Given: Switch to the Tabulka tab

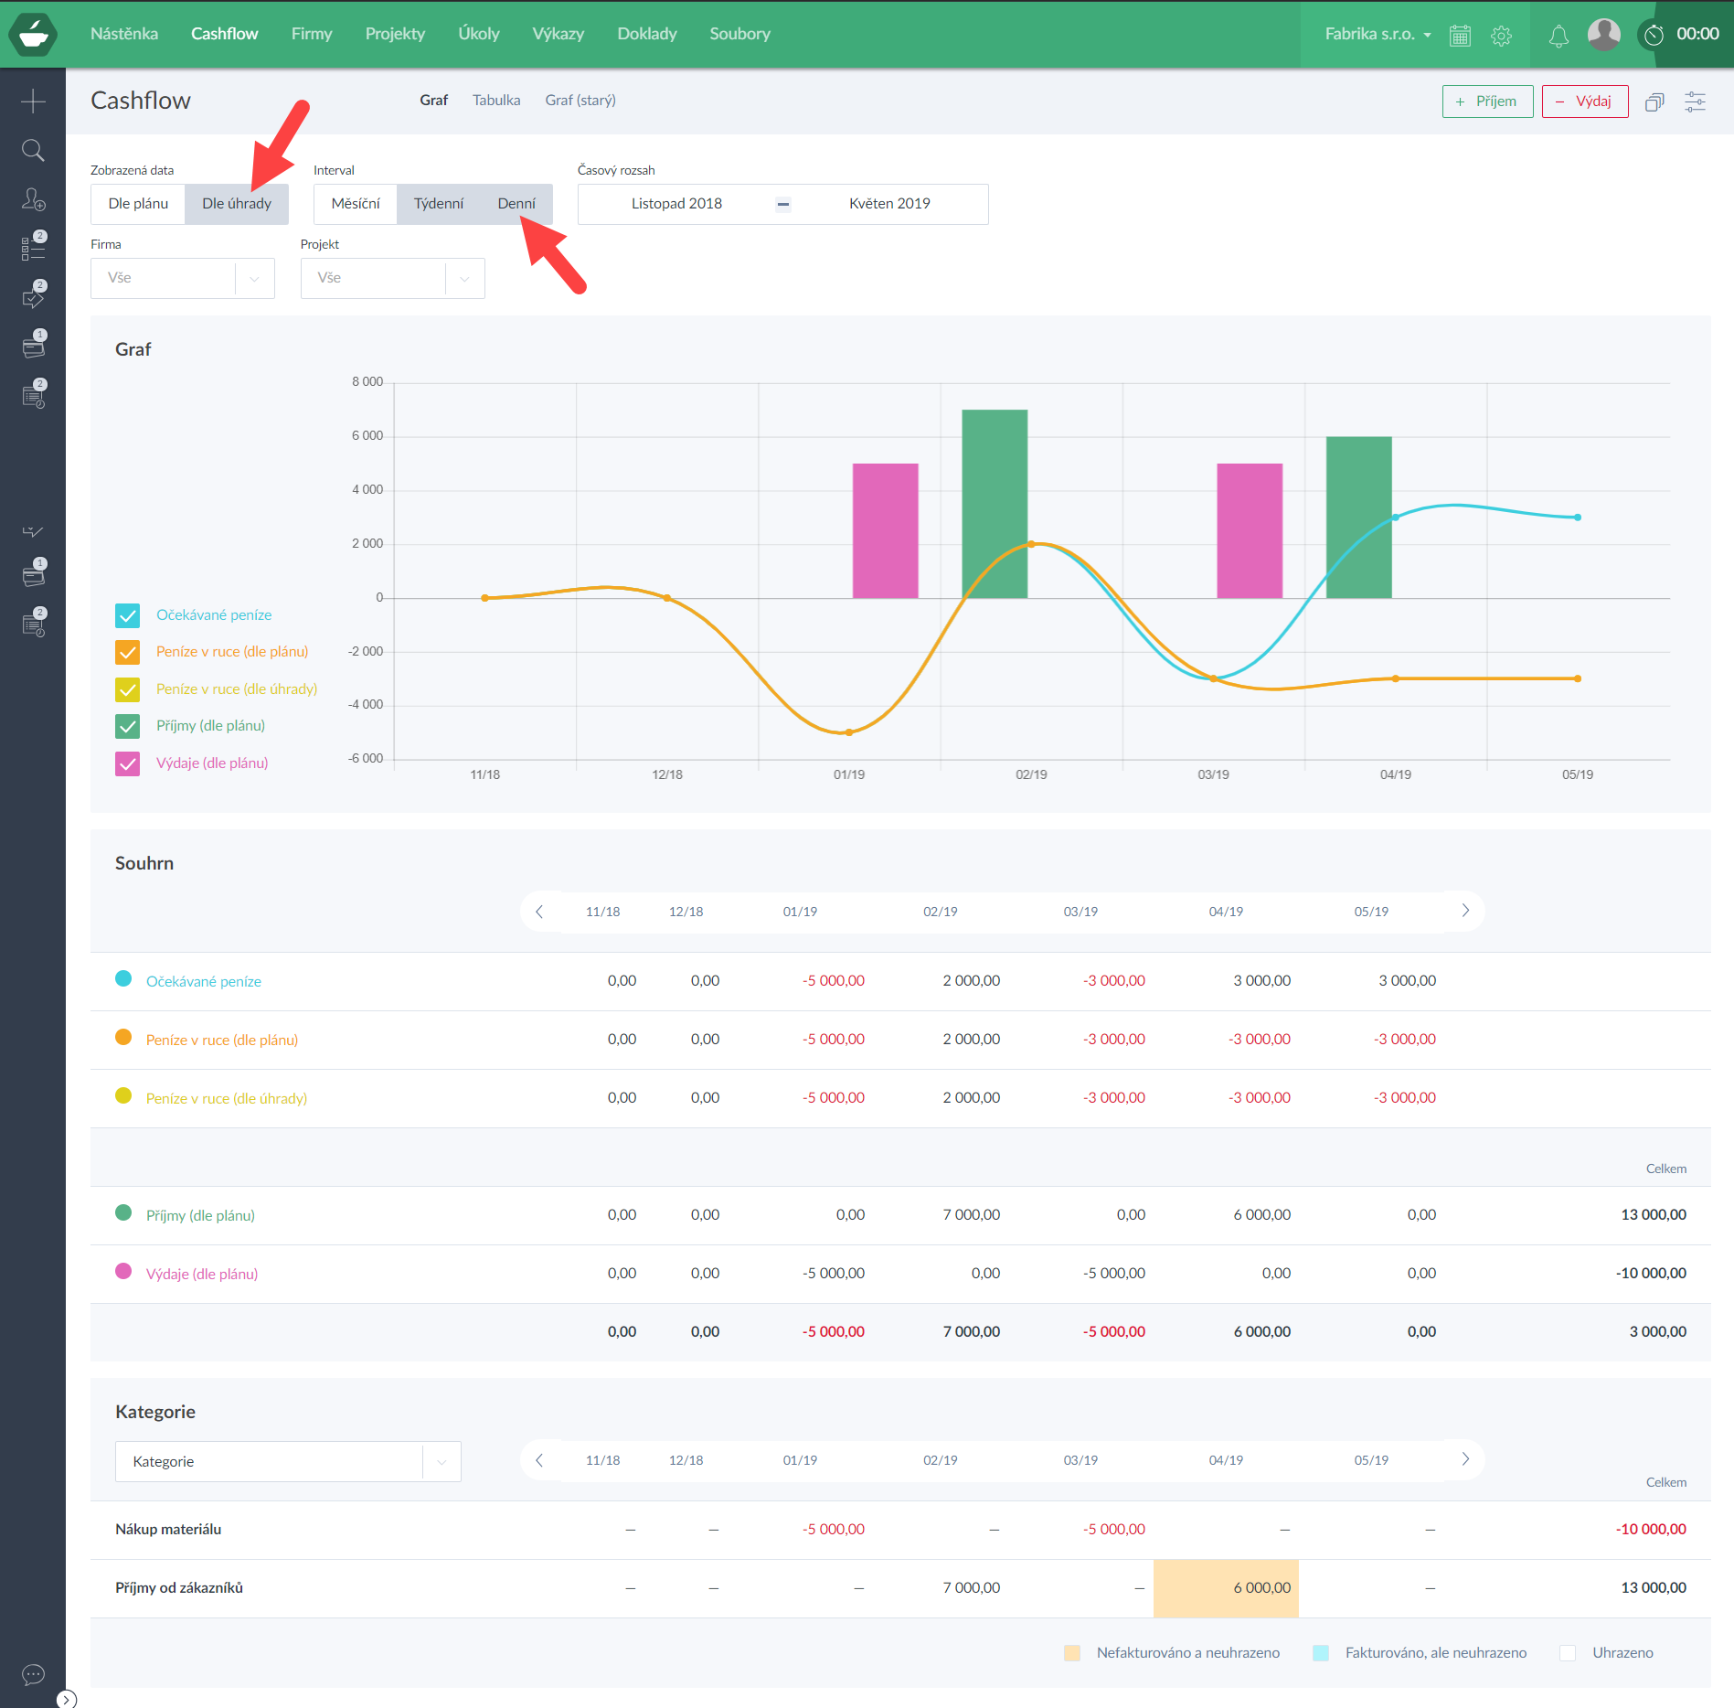Looking at the screenshot, I should coord(496,101).
